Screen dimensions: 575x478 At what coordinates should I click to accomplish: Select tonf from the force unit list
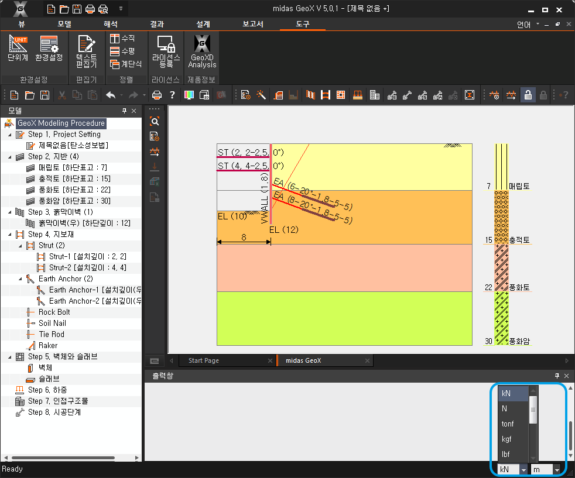[508, 424]
